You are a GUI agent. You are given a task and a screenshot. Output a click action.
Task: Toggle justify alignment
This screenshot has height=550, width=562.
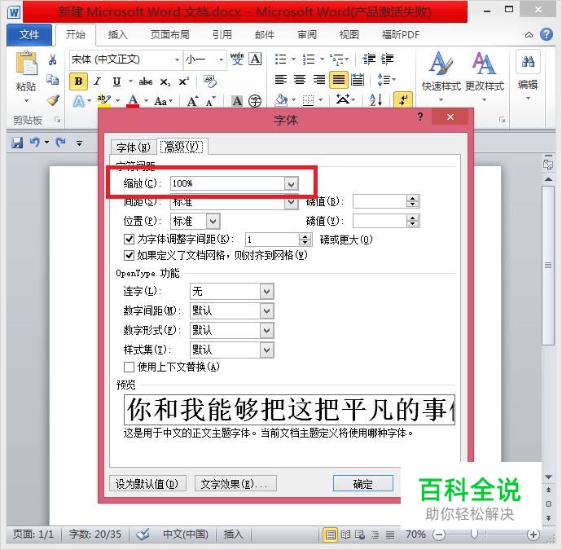338,80
